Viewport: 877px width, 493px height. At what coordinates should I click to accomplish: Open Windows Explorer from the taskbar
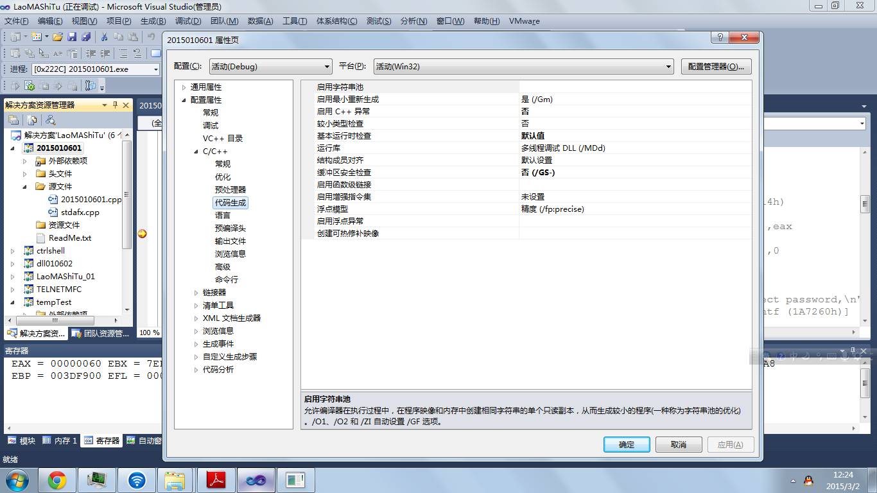(x=176, y=480)
